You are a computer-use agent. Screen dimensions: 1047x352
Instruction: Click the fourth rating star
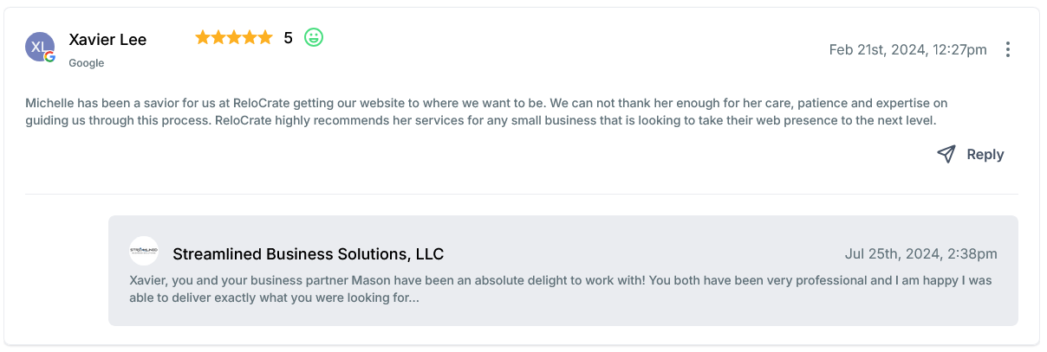tap(250, 37)
